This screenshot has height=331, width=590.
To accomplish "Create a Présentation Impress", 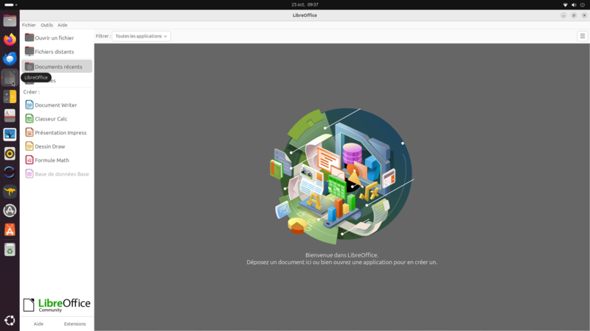I will [57, 133].
